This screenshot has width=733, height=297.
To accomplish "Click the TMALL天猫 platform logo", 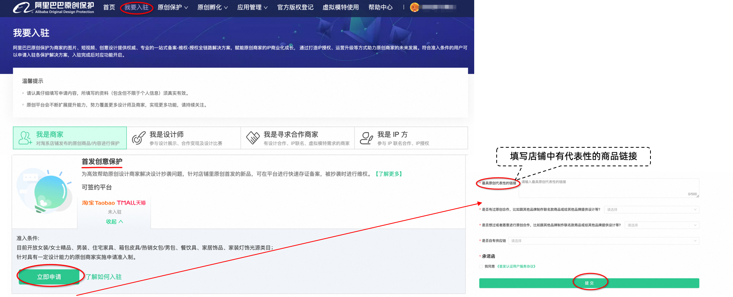I will click(131, 203).
